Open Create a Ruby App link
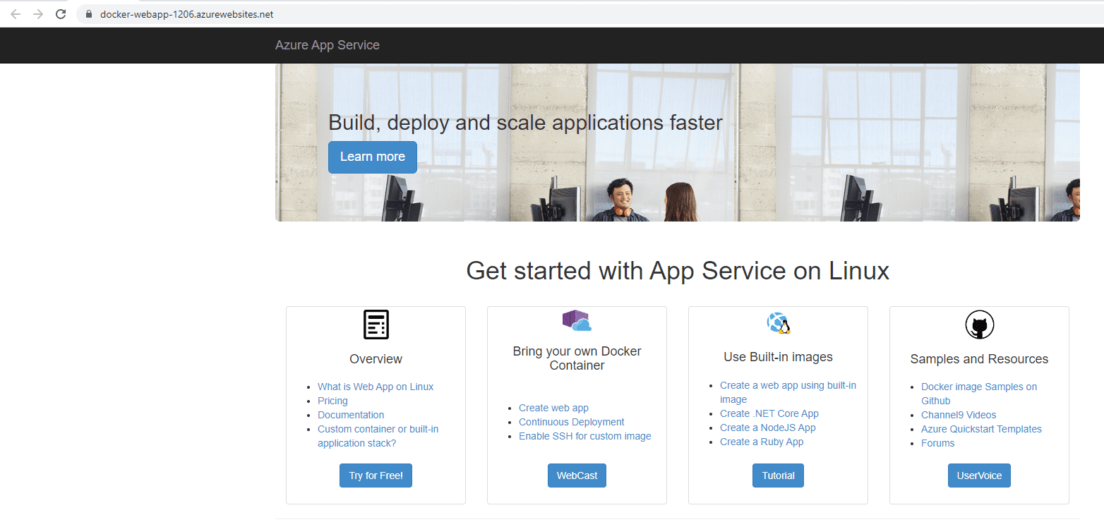Screen dimensions: 1104x527 point(762,442)
